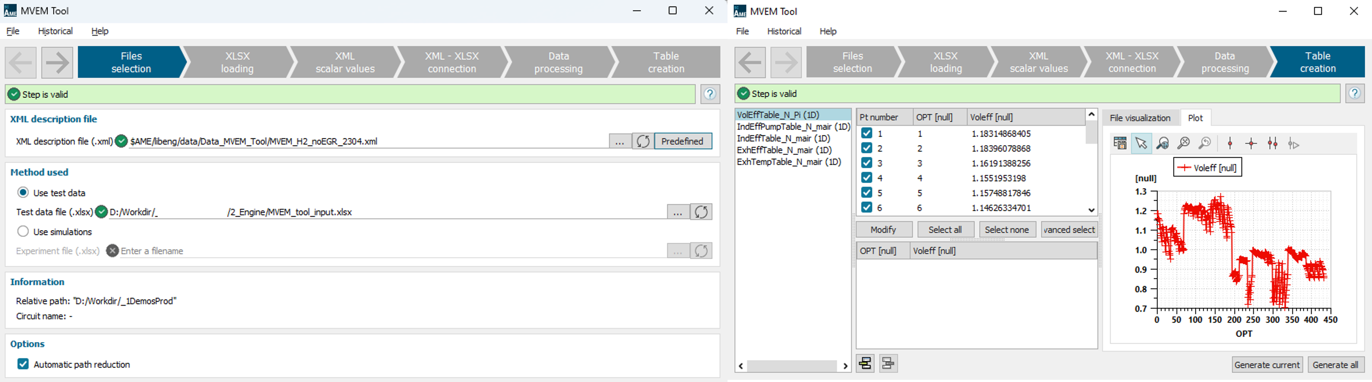Toggle Automatic path reduction checkbox
The width and height of the screenshot is (1372, 382).
point(23,364)
